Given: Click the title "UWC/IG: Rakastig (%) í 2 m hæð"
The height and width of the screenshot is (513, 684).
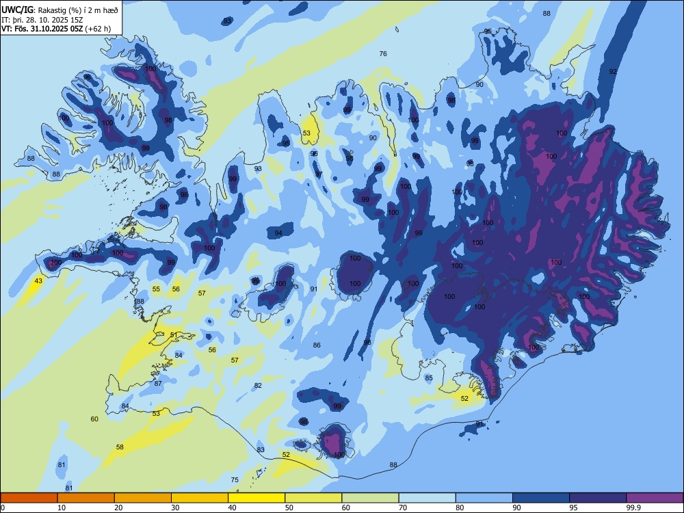Looking at the screenshot, I should (x=60, y=10).
